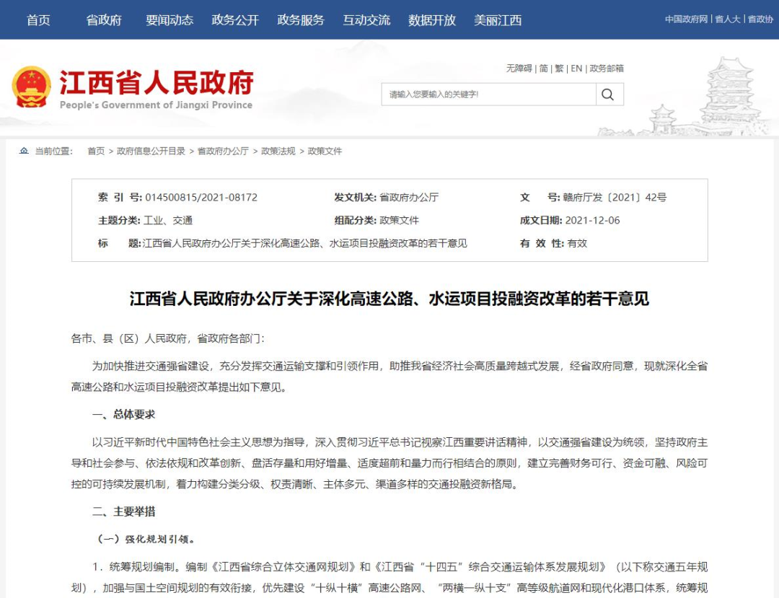779x598 pixels.
Task: Click the search magnifier icon
Action: (x=607, y=94)
